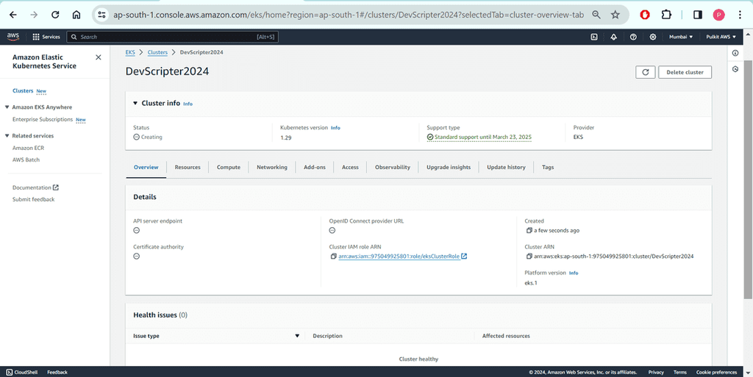The height and width of the screenshot is (377, 753).
Task: Switch to the Networking tab
Action: click(272, 168)
